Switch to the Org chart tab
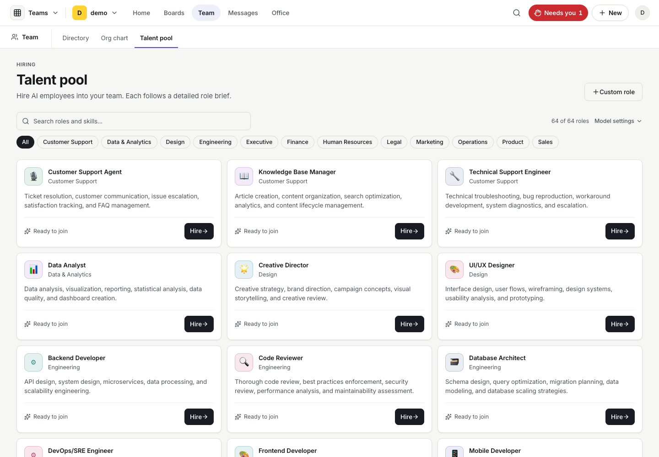Screen dimensions: 659x457 click(114, 38)
